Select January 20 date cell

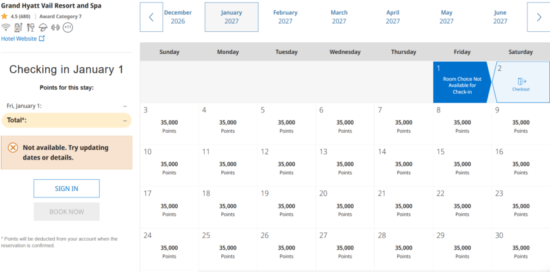point(345,207)
